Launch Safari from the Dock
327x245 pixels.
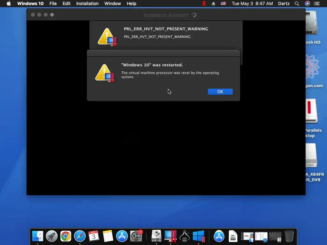(80, 236)
